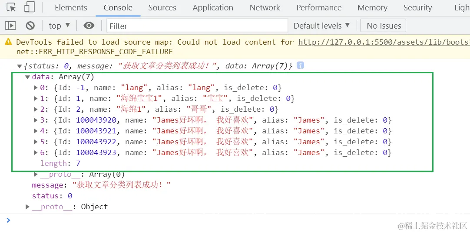This screenshot has width=470, height=233.
Task: Expand array item 0 with name lang
Action: pos(36,88)
